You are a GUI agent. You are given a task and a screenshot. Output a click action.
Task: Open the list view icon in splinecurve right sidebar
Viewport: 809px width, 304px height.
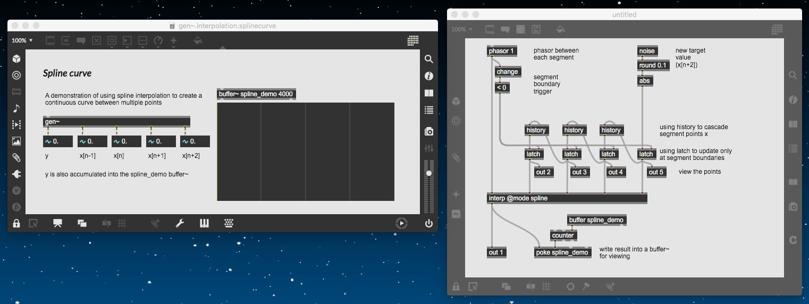coord(428,110)
